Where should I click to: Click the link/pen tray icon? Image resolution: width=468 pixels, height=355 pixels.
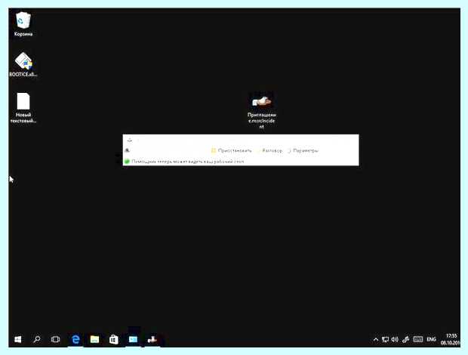click(x=405, y=339)
